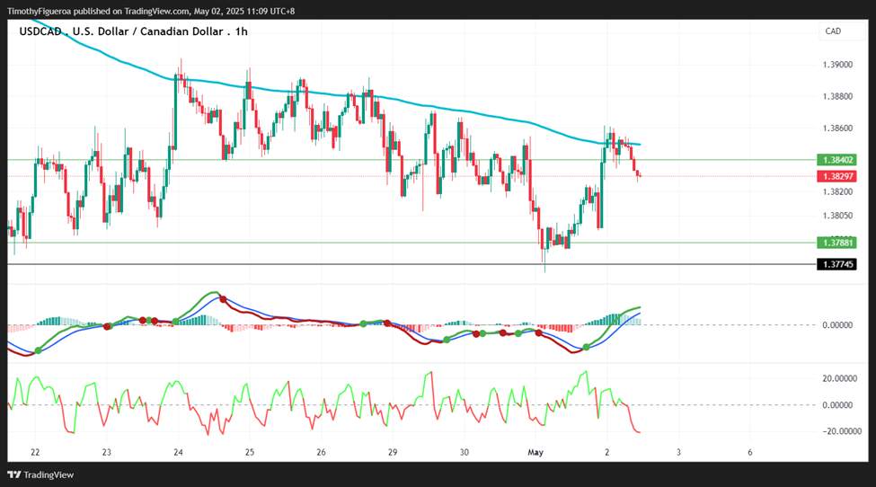Click the oscillator 20.00000 axis value
The image size is (876, 487).
point(839,378)
